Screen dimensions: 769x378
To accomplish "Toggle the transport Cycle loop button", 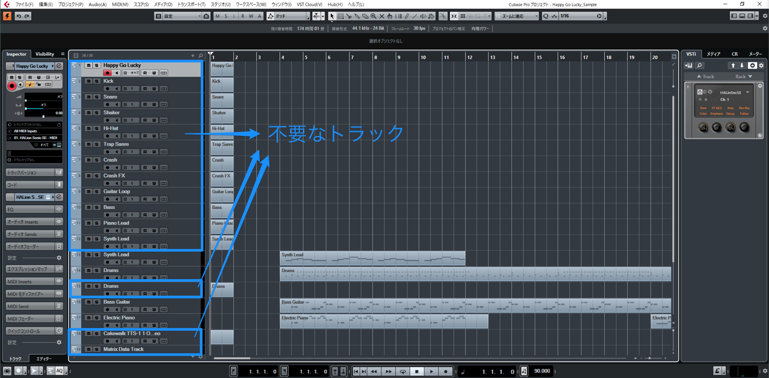I will (403, 371).
